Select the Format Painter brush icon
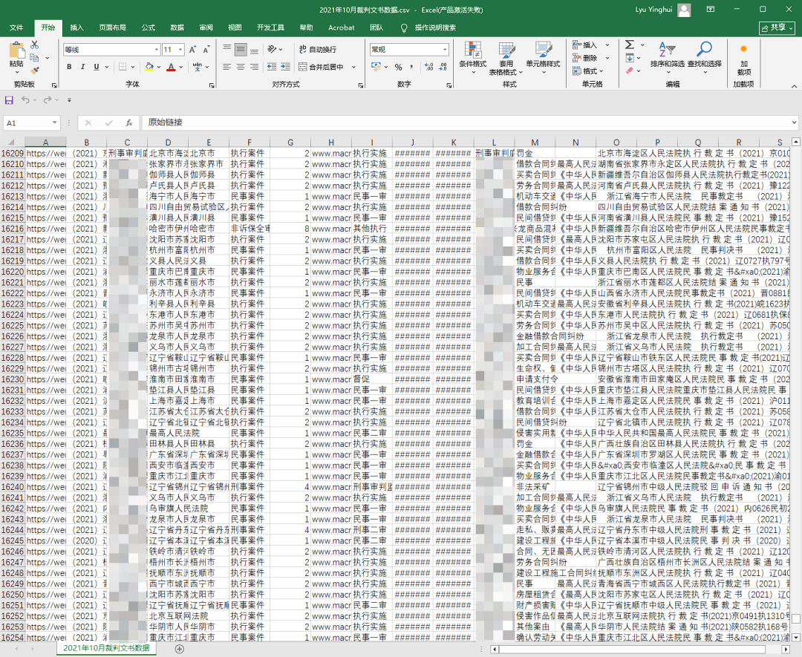Image resolution: width=802 pixels, height=657 pixels. (34, 71)
